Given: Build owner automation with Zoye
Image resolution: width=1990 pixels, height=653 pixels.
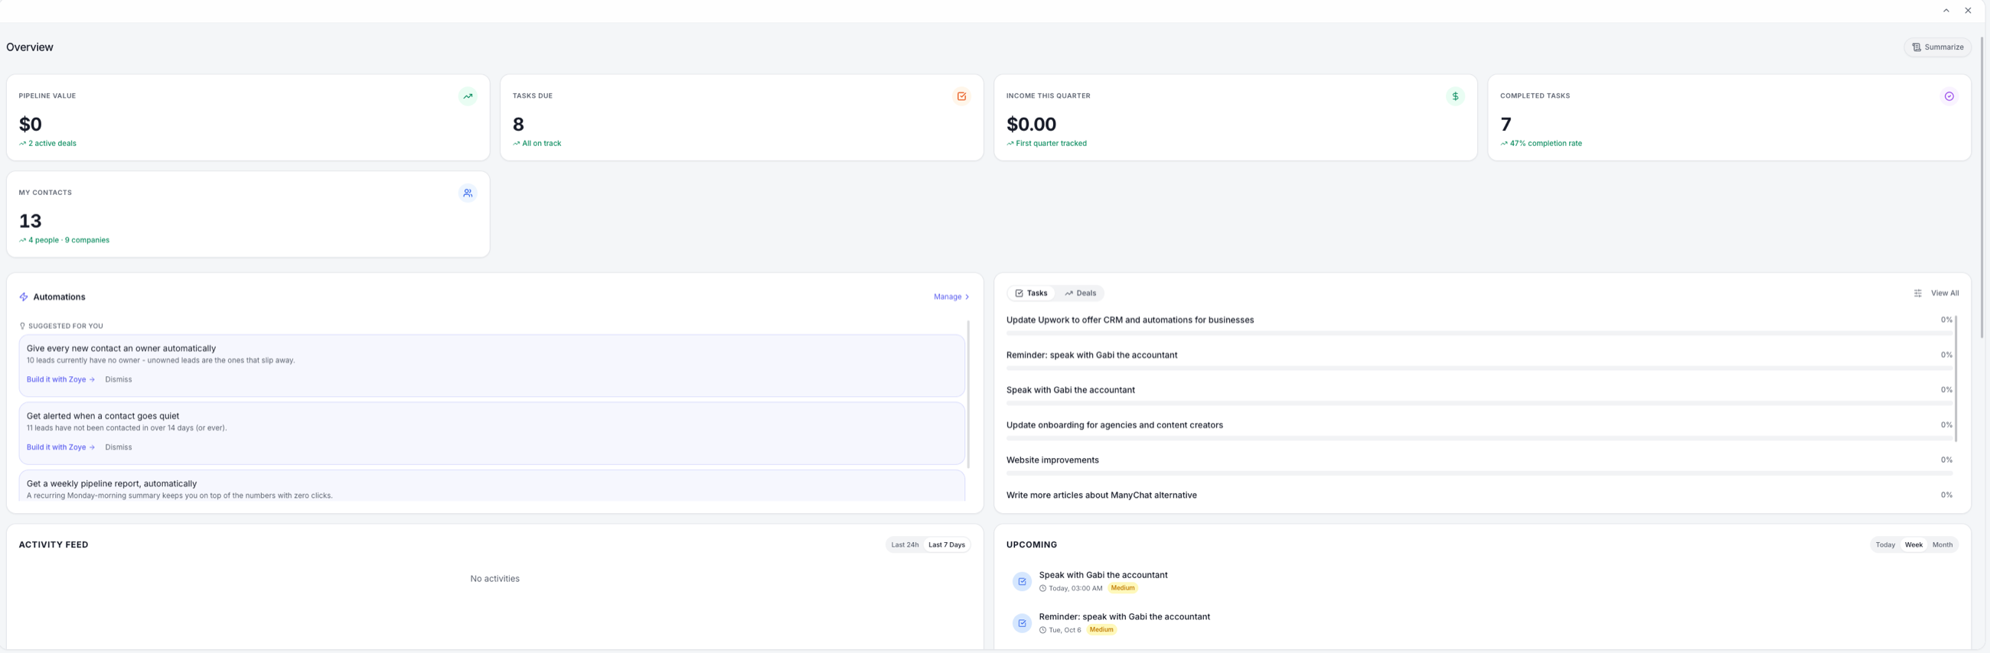Looking at the screenshot, I should (x=60, y=380).
